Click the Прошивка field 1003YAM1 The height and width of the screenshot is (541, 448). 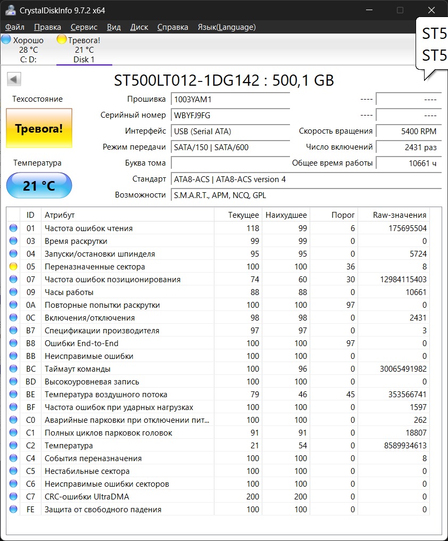click(230, 100)
